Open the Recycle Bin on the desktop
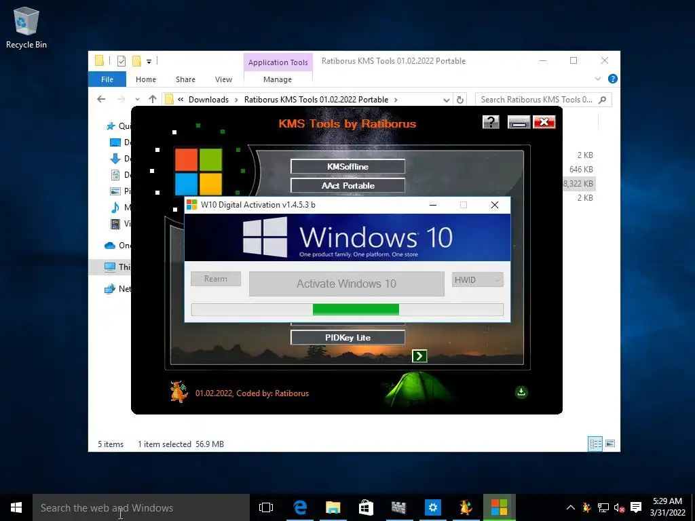Viewport: 695px width, 521px height. click(26, 27)
